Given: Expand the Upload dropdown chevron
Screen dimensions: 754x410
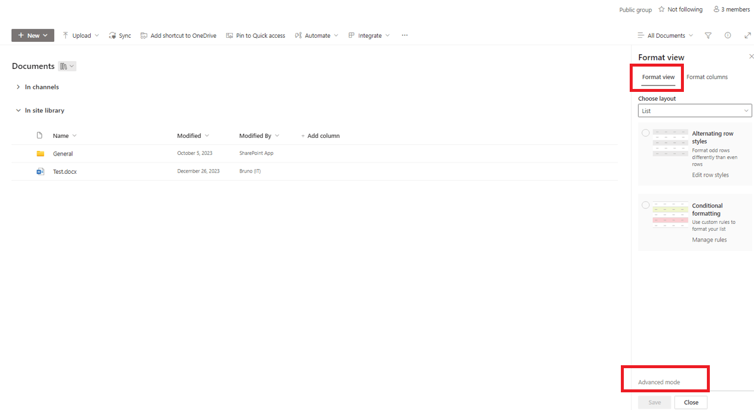Looking at the screenshot, I should (x=97, y=35).
